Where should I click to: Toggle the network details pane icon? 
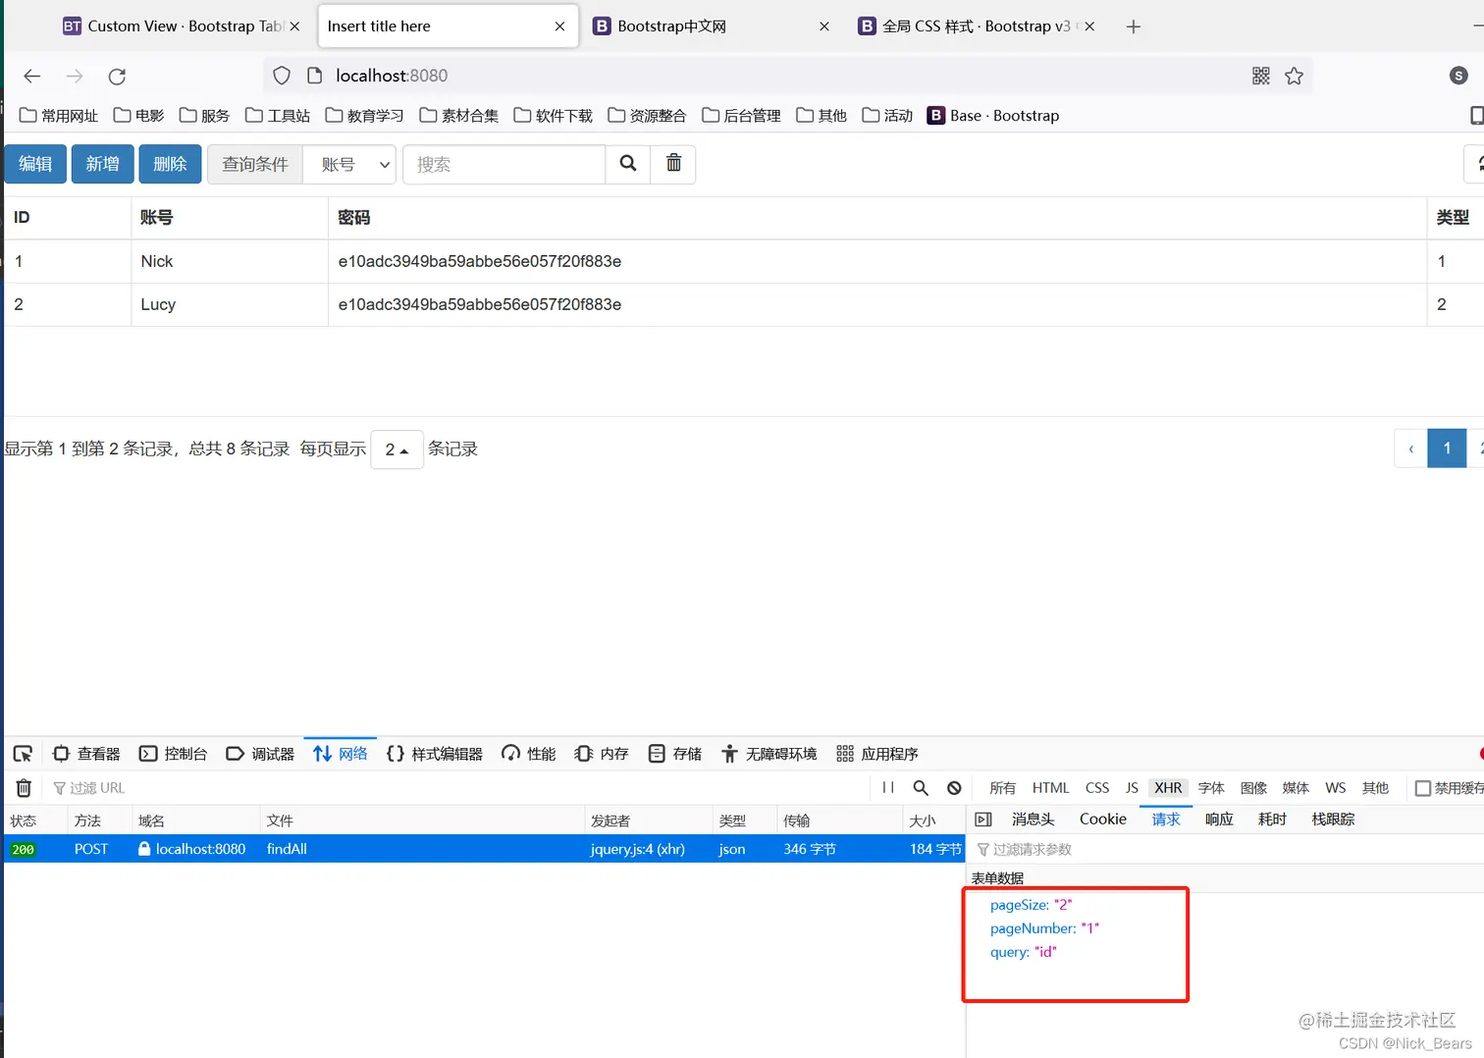983,820
